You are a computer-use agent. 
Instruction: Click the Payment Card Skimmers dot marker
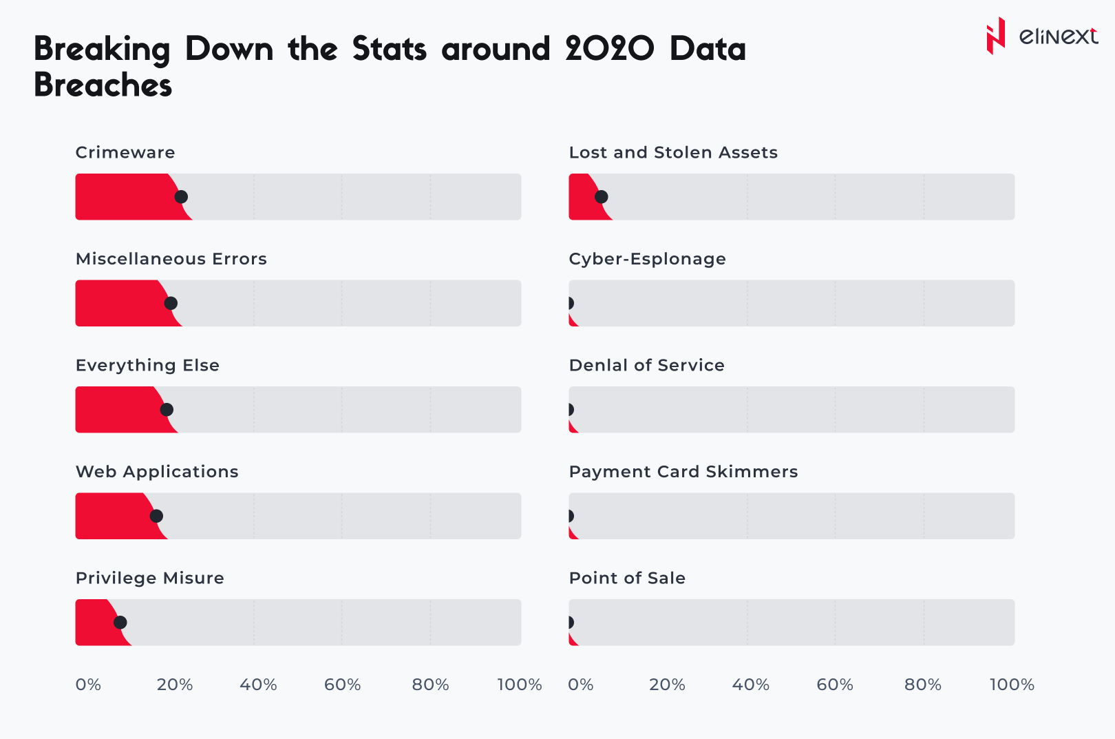coord(571,516)
